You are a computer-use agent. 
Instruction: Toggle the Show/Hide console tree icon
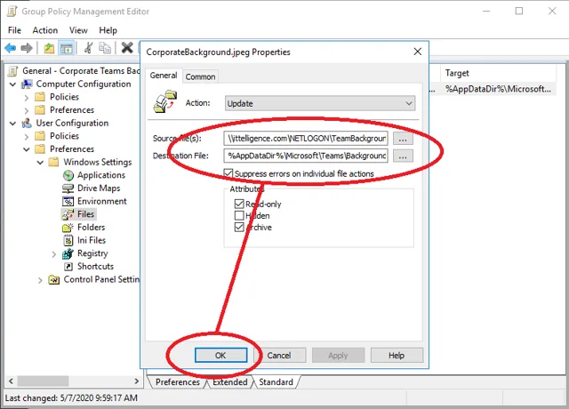[x=67, y=48]
